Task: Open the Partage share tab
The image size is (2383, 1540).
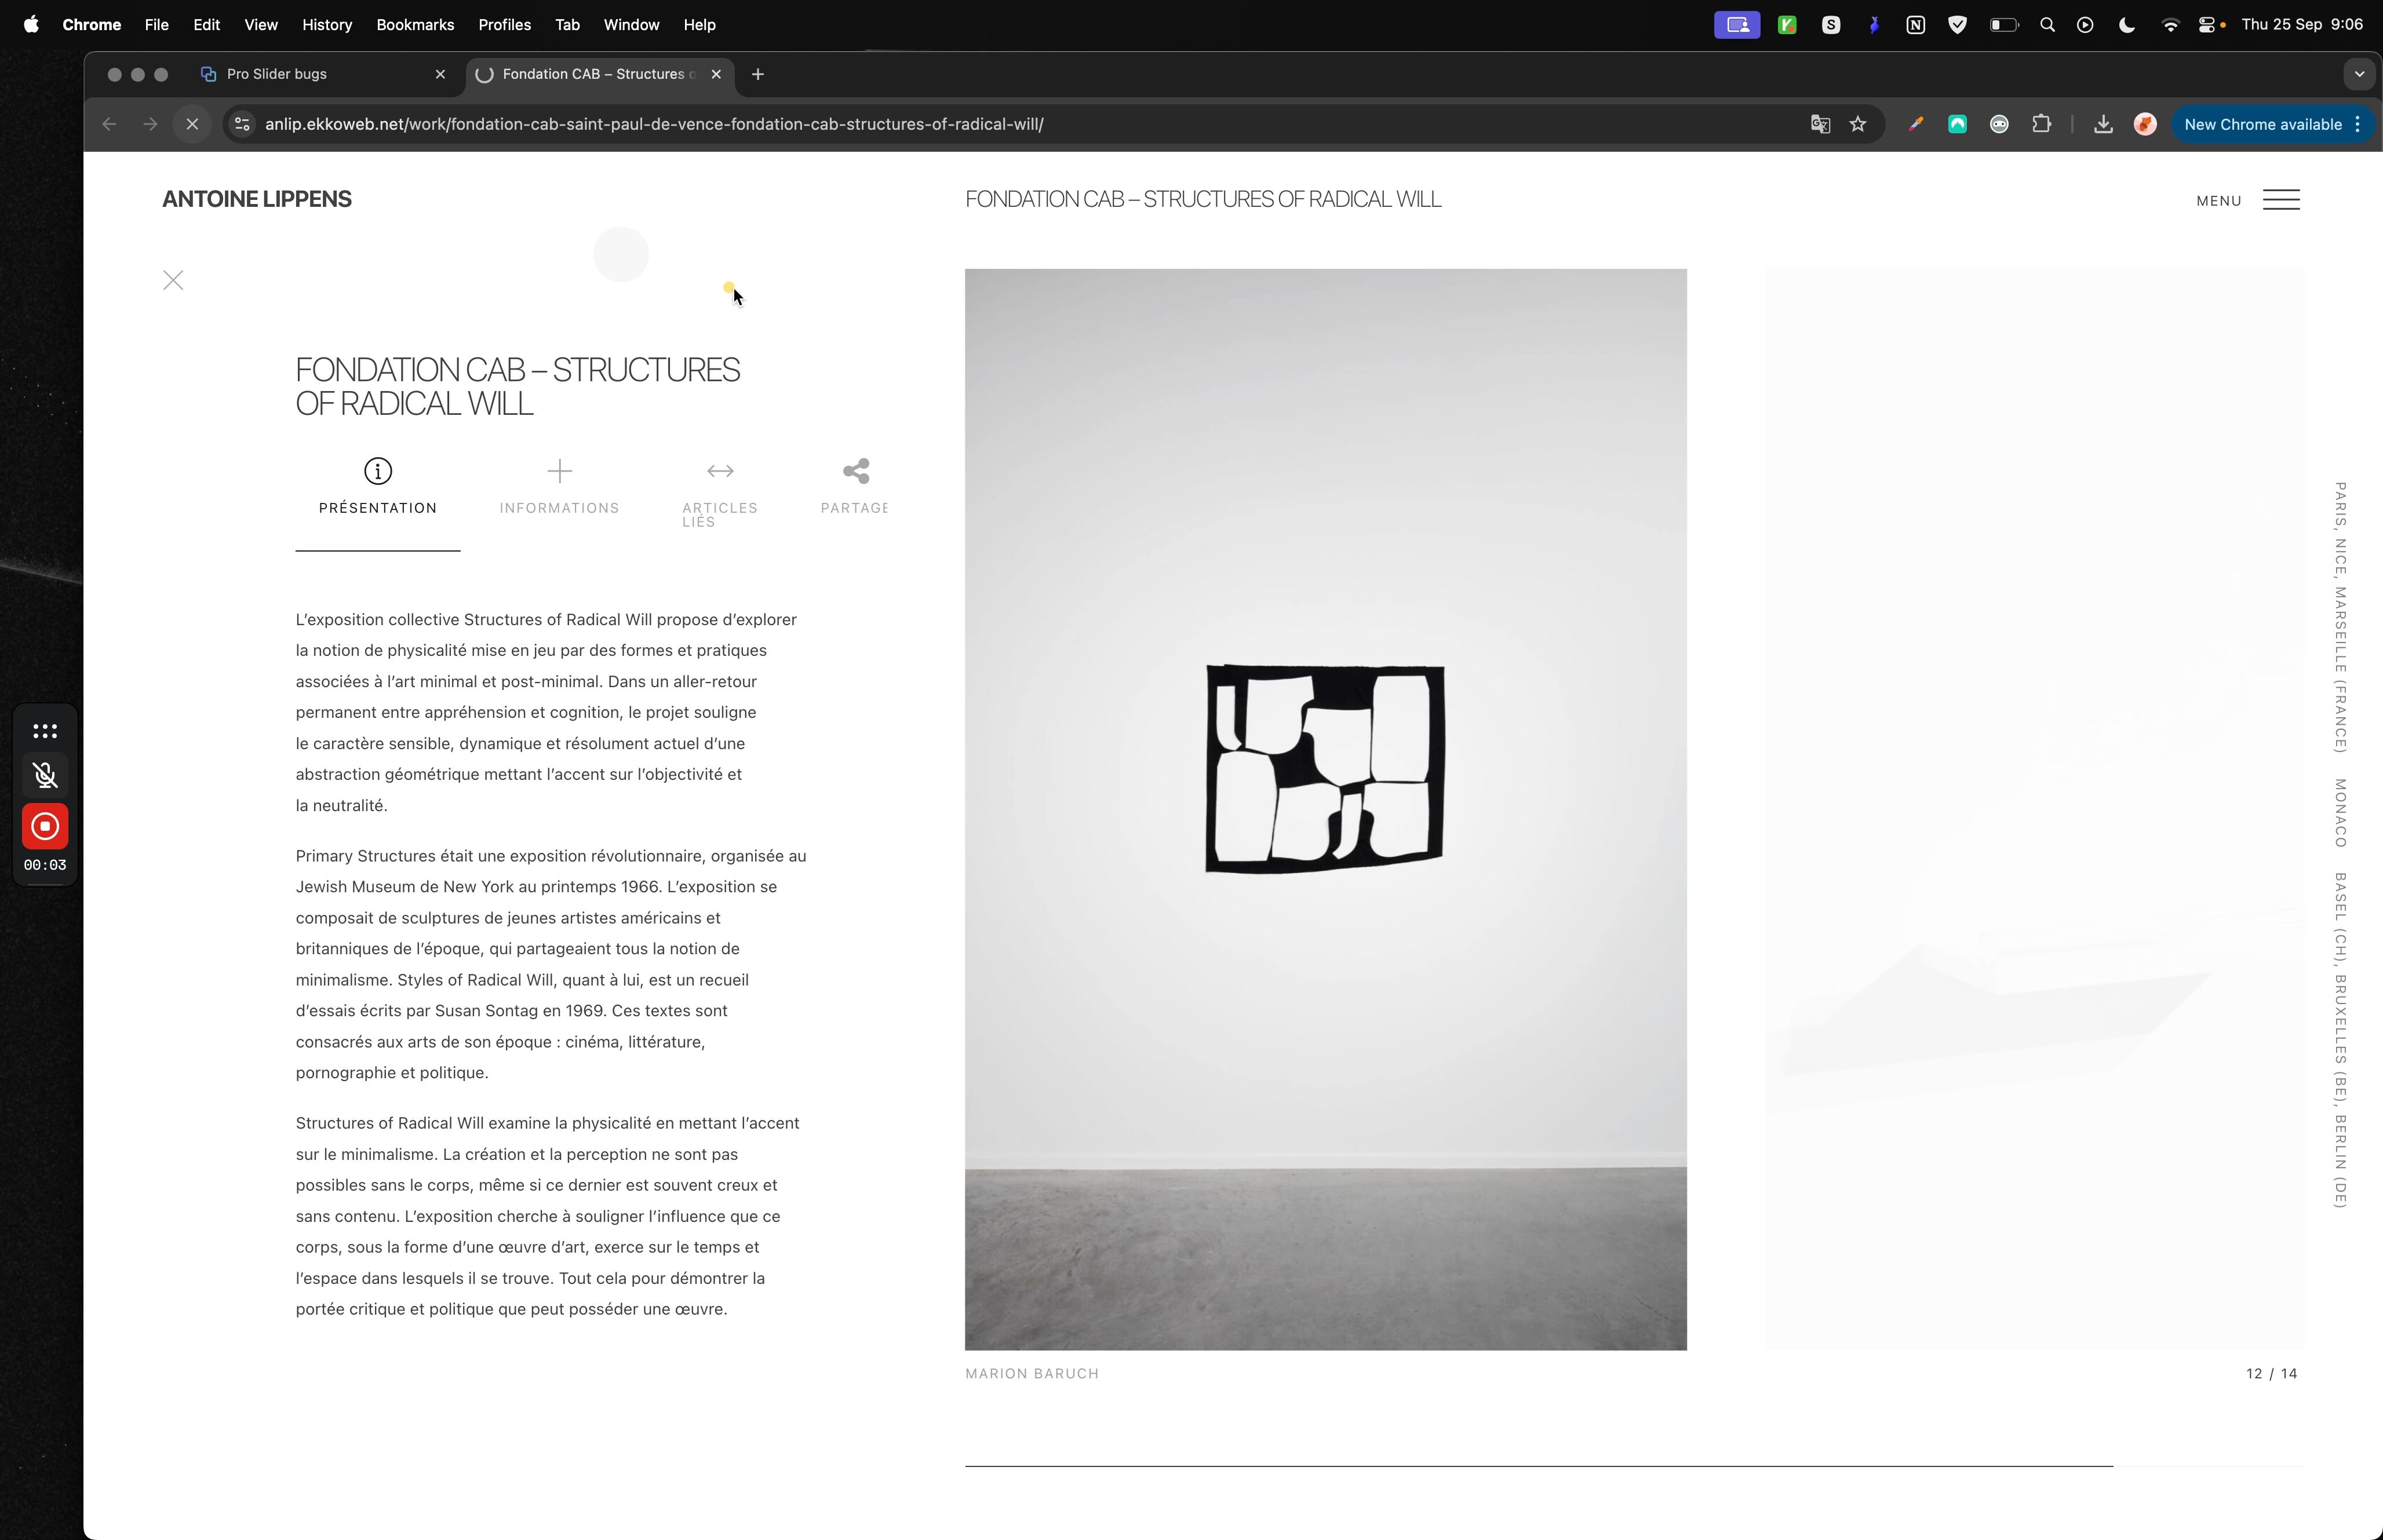Action: coord(855,487)
